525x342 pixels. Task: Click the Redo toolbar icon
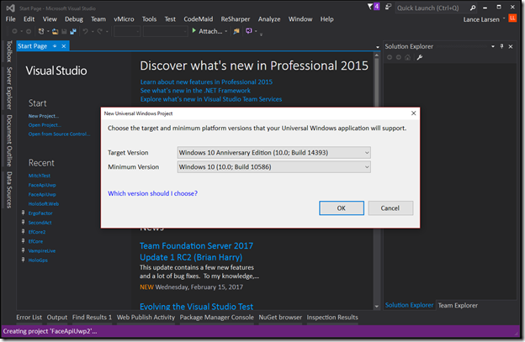pos(99,31)
